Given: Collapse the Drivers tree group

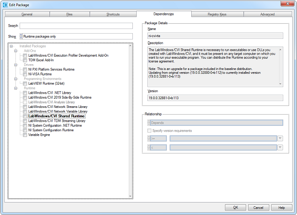Looking at the screenshot, I should (x=16, y=65).
